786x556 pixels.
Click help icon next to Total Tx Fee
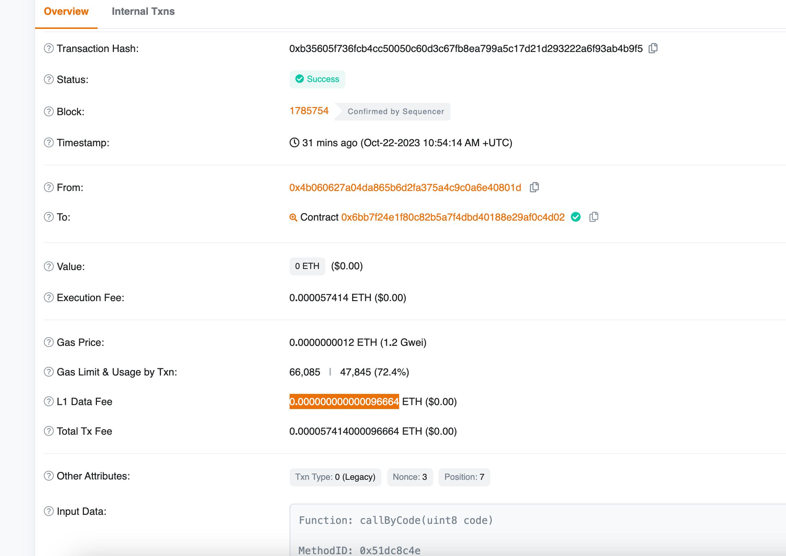[x=49, y=431]
